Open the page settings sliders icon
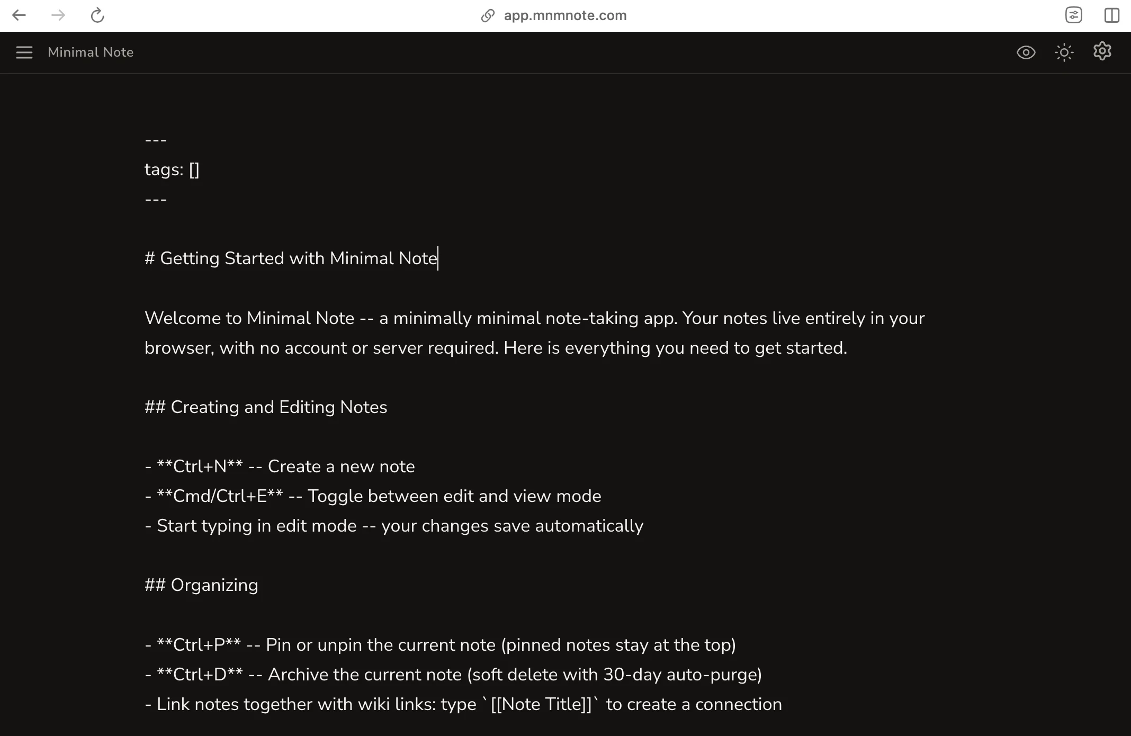 (x=1075, y=15)
